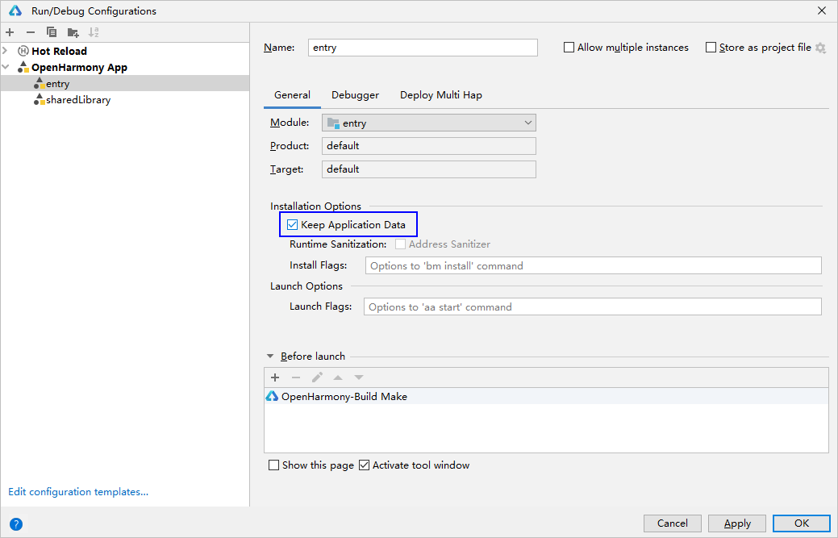
Task: Click the Move into new folder icon
Action: (x=73, y=32)
